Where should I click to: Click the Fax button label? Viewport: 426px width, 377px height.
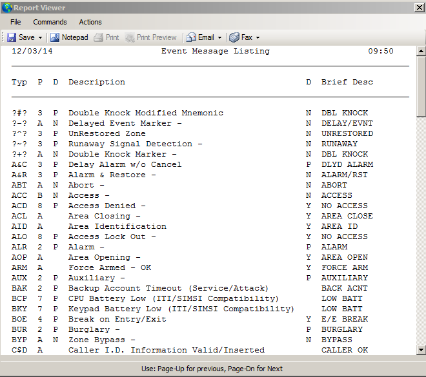click(247, 37)
